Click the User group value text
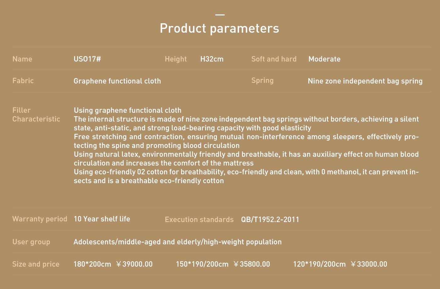 click(178, 242)
